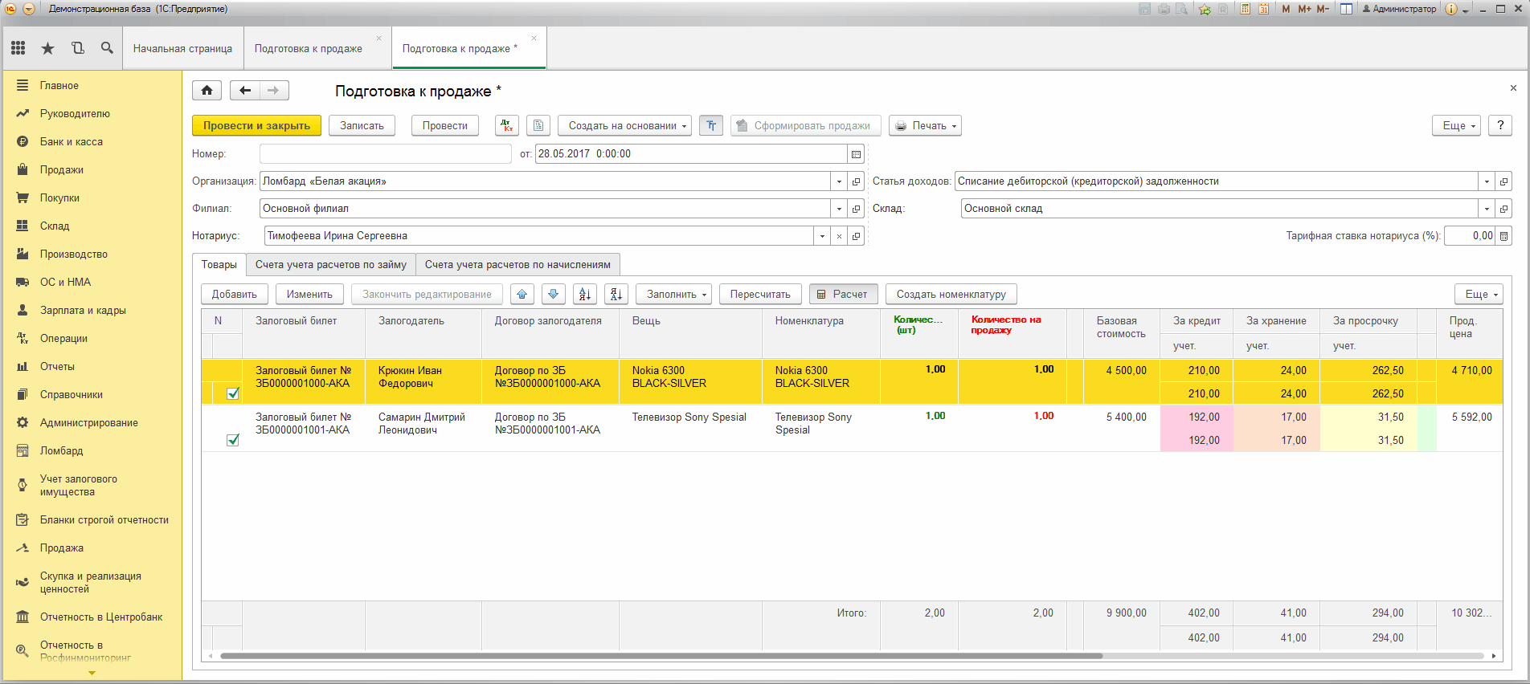Open the favorites star panel
Screen dimensions: 1530x684
point(48,48)
